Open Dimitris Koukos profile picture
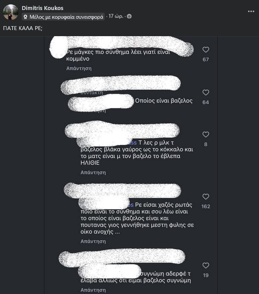 click(x=10, y=12)
